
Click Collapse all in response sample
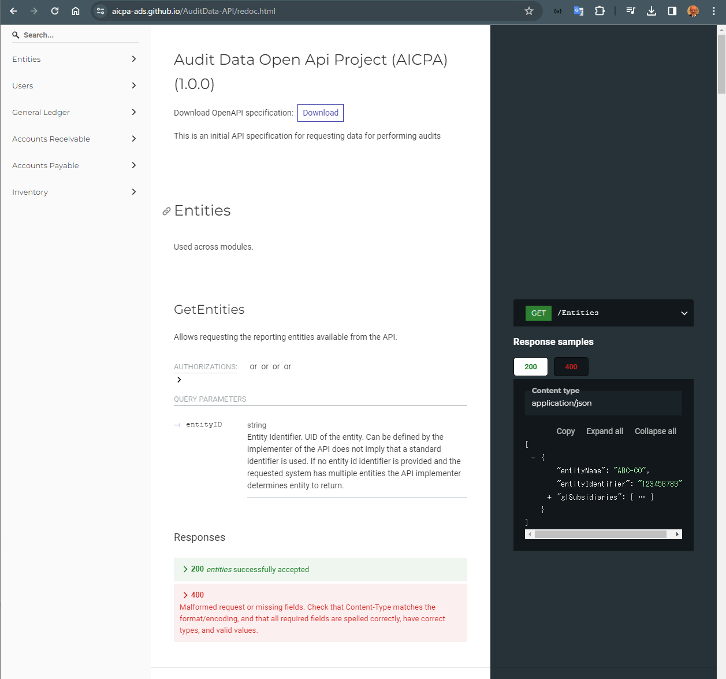(656, 431)
